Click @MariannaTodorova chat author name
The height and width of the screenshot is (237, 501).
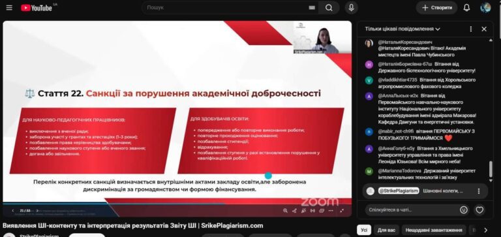click(399, 171)
